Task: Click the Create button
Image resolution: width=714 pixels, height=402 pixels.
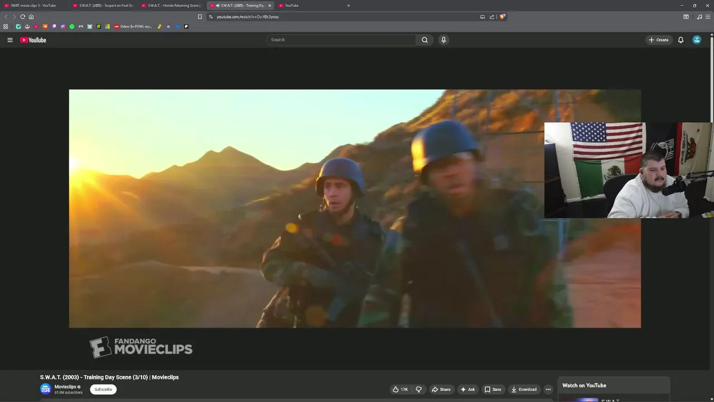Action: point(658,40)
